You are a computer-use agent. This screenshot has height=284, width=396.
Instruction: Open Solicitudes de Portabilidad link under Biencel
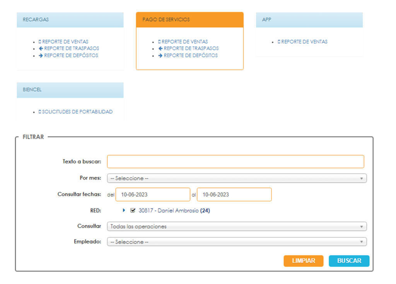click(x=77, y=112)
